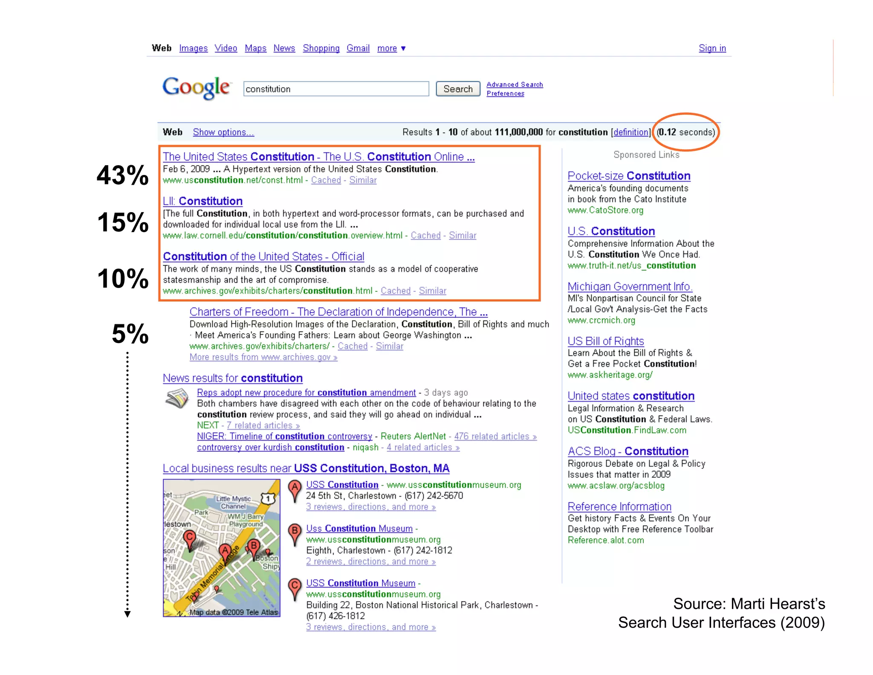873x675 pixels.
Task: Open 'U.S. Constitution' sponsored link
Action: click(x=611, y=231)
